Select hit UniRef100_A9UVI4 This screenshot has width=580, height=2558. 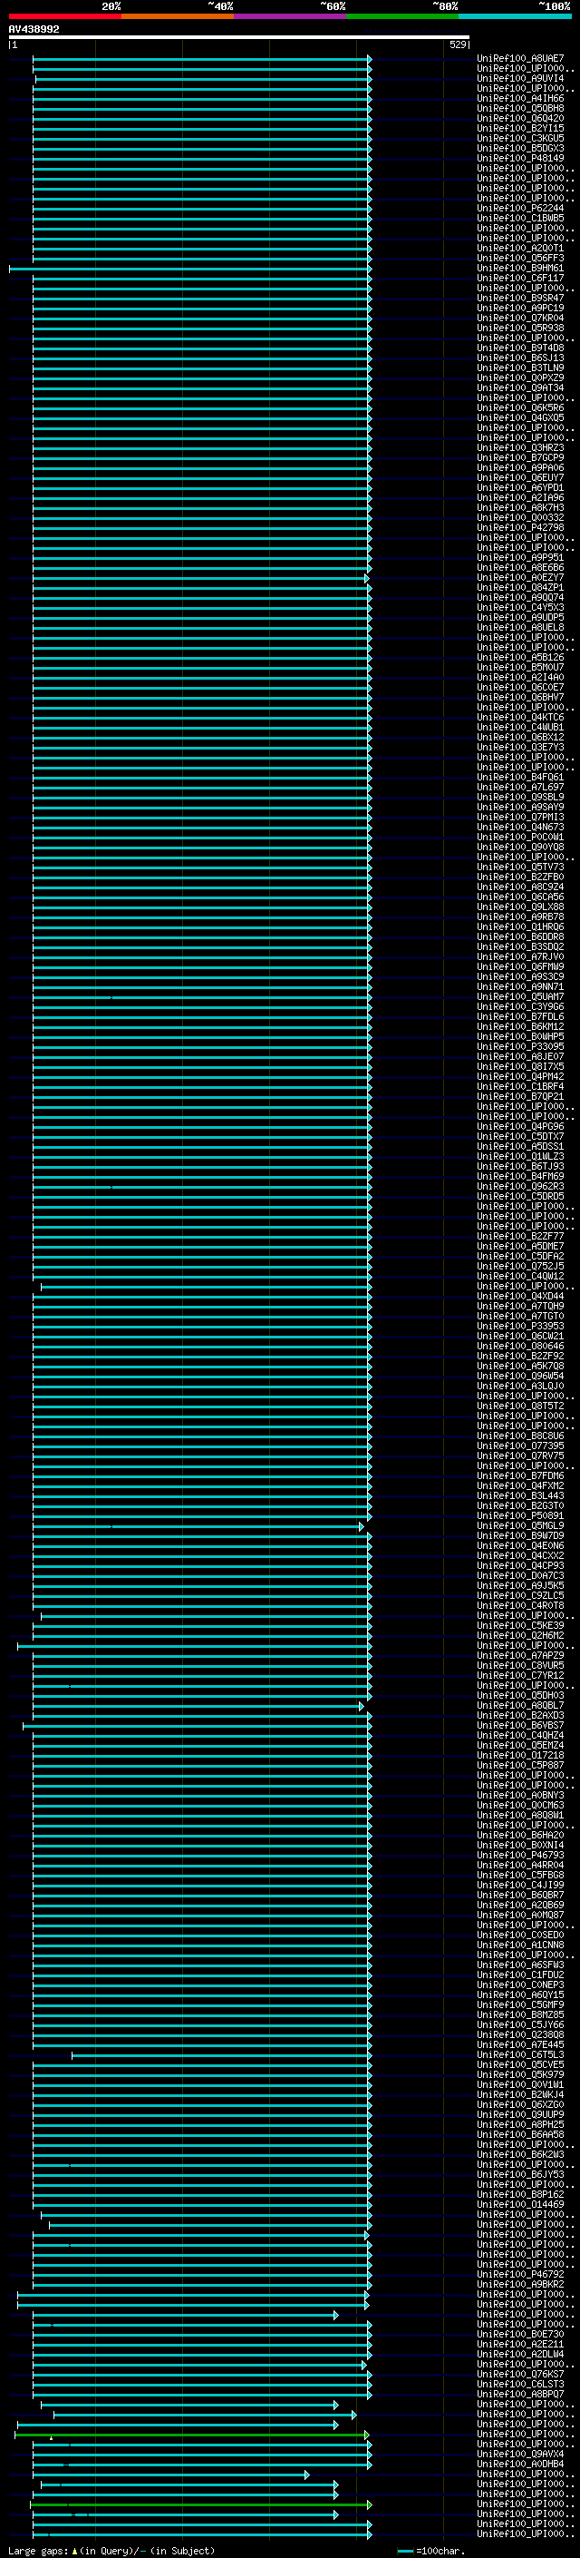click(x=520, y=78)
